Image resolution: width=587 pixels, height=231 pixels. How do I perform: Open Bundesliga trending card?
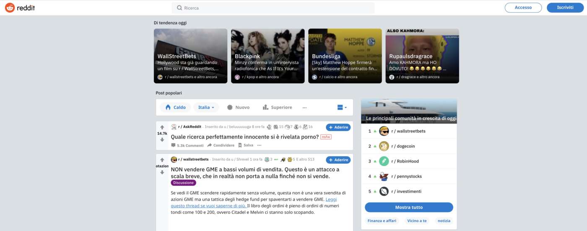pyautogui.click(x=345, y=56)
